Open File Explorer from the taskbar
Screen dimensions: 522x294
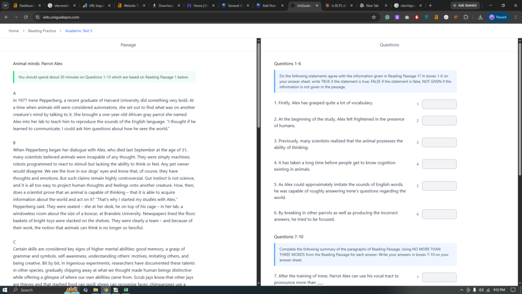click(95, 290)
